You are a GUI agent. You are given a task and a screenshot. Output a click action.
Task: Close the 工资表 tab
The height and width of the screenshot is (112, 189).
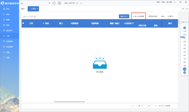37,9
